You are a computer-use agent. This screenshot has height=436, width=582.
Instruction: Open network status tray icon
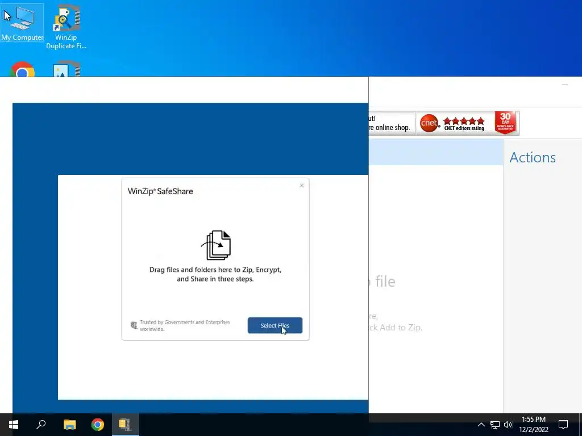tap(495, 425)
